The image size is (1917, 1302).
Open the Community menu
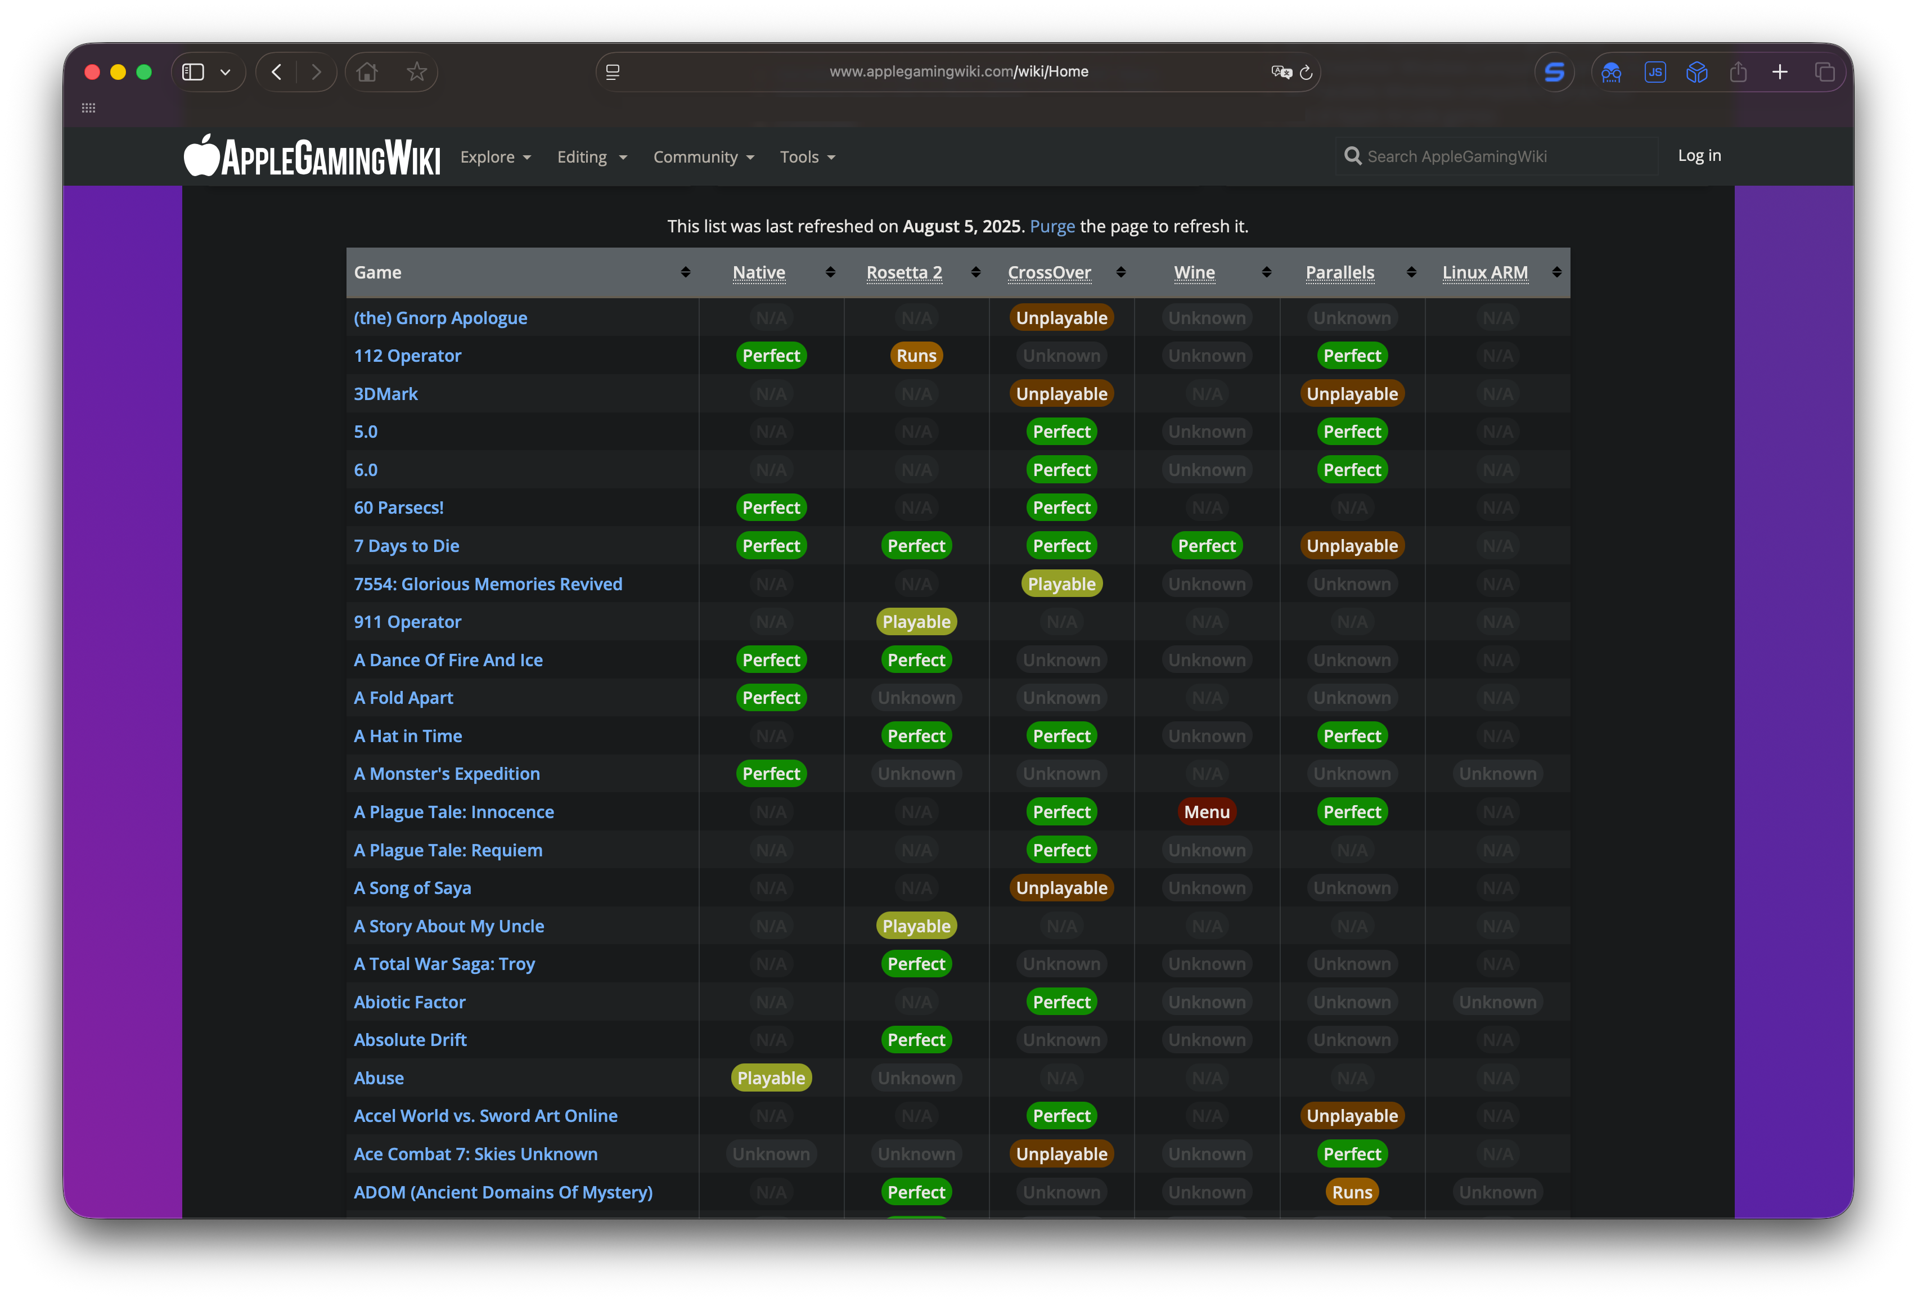[704, 157]
